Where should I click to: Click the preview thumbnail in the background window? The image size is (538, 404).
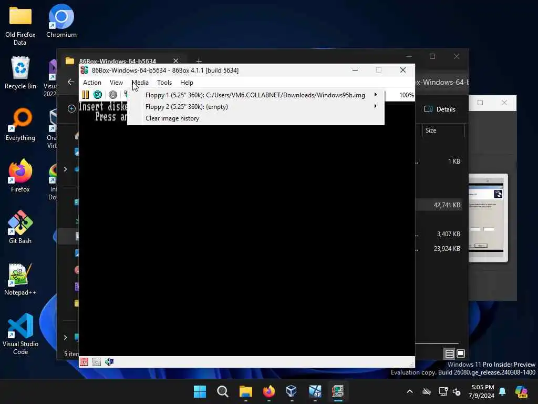tap(488, 218)
